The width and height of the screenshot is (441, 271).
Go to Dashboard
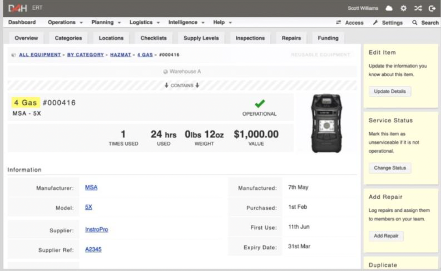[x=22, y=22]
